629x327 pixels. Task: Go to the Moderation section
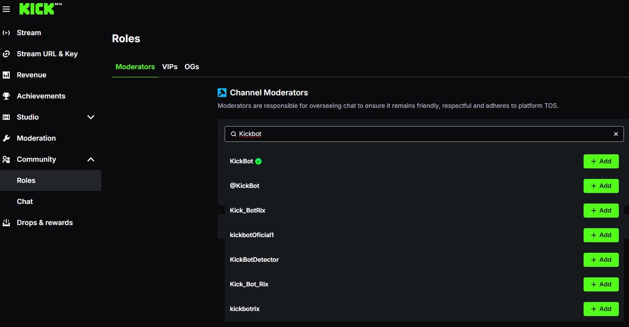[x=36, y=138]
